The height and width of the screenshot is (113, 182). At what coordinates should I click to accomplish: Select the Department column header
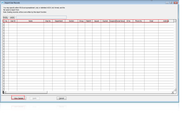[x=59, y=21]
